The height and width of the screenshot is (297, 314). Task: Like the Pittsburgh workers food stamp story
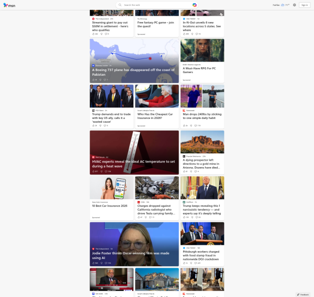pos(184,263)
